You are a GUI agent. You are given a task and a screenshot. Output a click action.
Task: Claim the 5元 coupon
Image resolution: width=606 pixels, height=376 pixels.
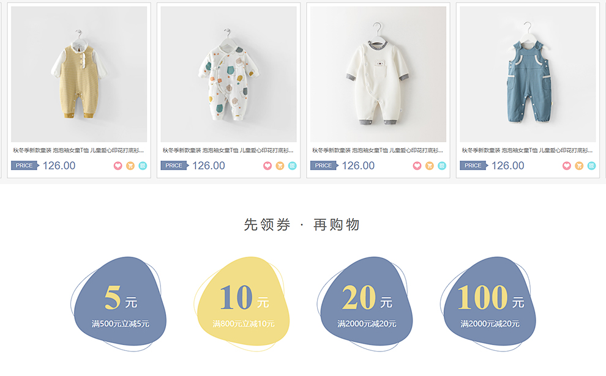pyautogui.click(x=119, y=304)
